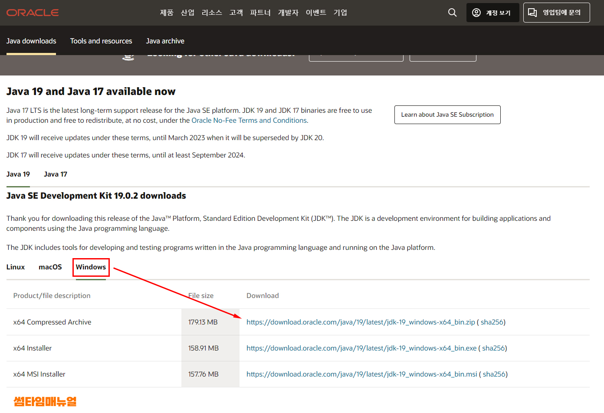Click Learn about Java SE Subscription button

tap(447, 115)
